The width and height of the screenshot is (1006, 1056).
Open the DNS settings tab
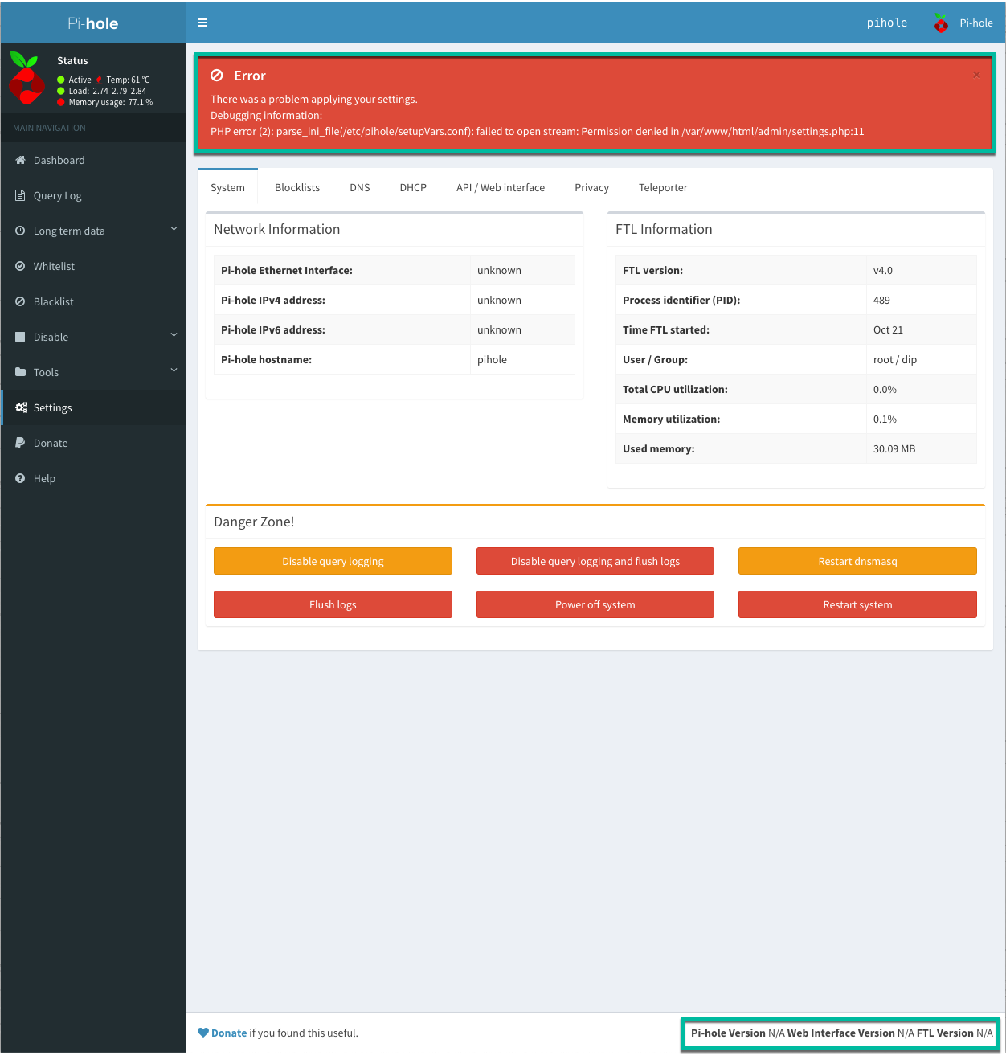coord(360,187)
